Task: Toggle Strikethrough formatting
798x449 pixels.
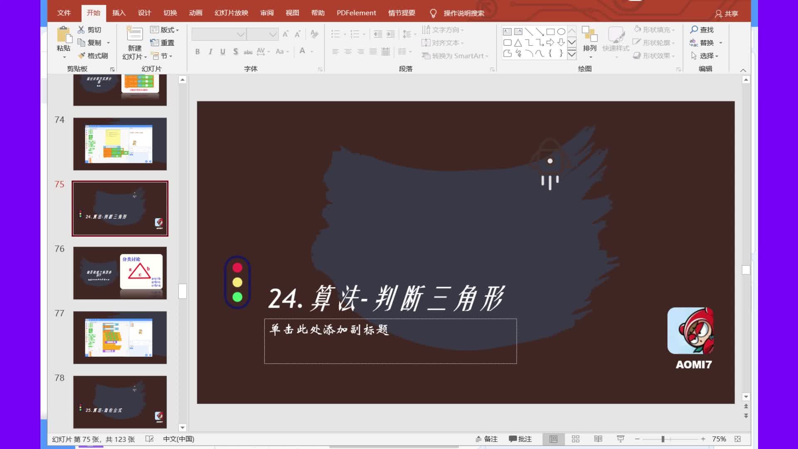Action: point(248,52)
